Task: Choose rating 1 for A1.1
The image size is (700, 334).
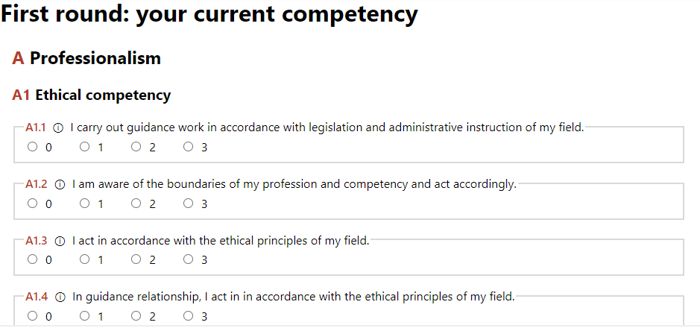Action: pos(84,146)
